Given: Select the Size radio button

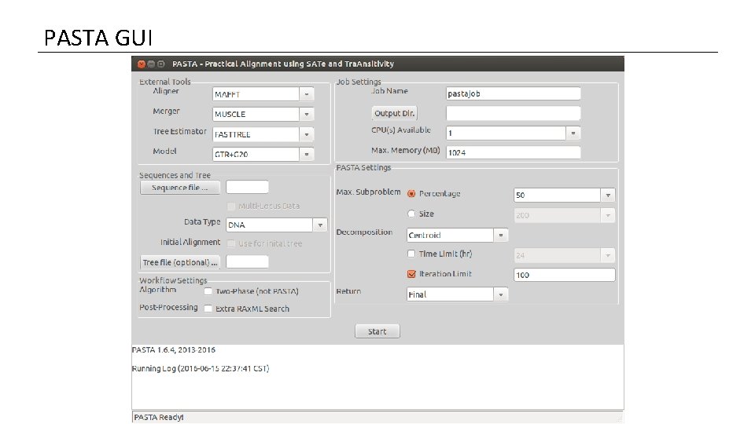Looking at the screenshot, I should [411, 214].
